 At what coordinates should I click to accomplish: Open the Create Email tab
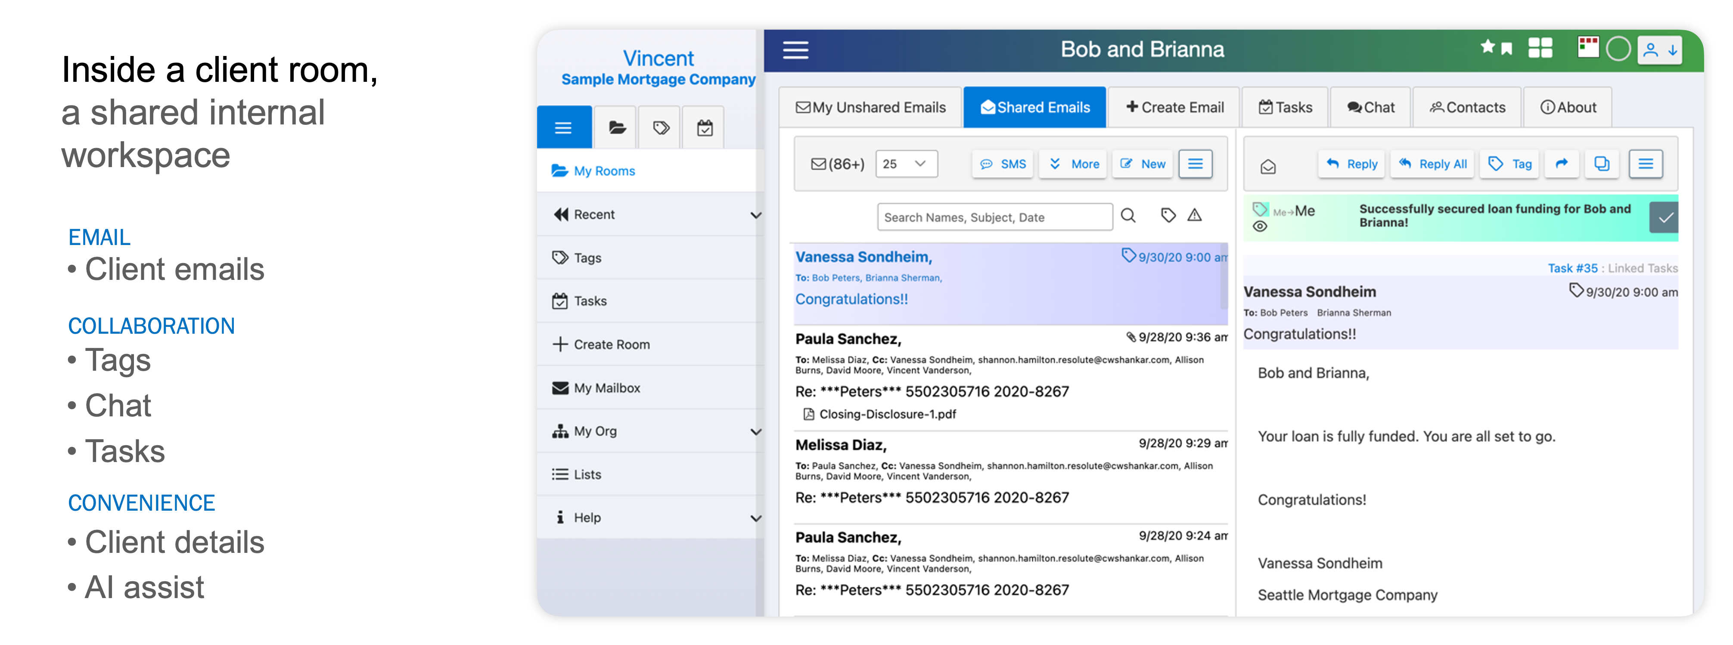point(1174,108)
